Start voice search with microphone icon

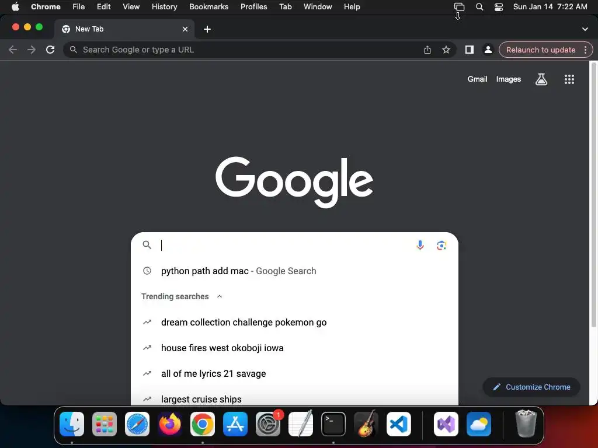420,246
